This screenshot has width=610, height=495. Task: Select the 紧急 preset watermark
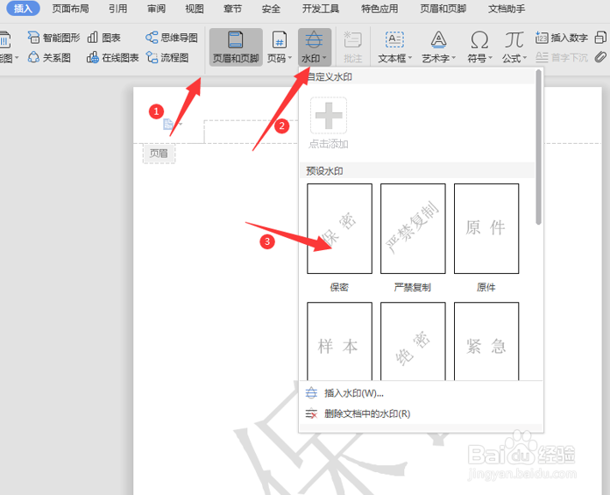pos(486,341)
